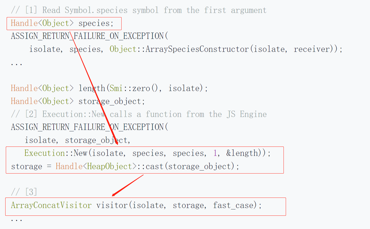Select the "Handle<Object> species;" declaration
The image size is (370, 229).
[62, 23]
